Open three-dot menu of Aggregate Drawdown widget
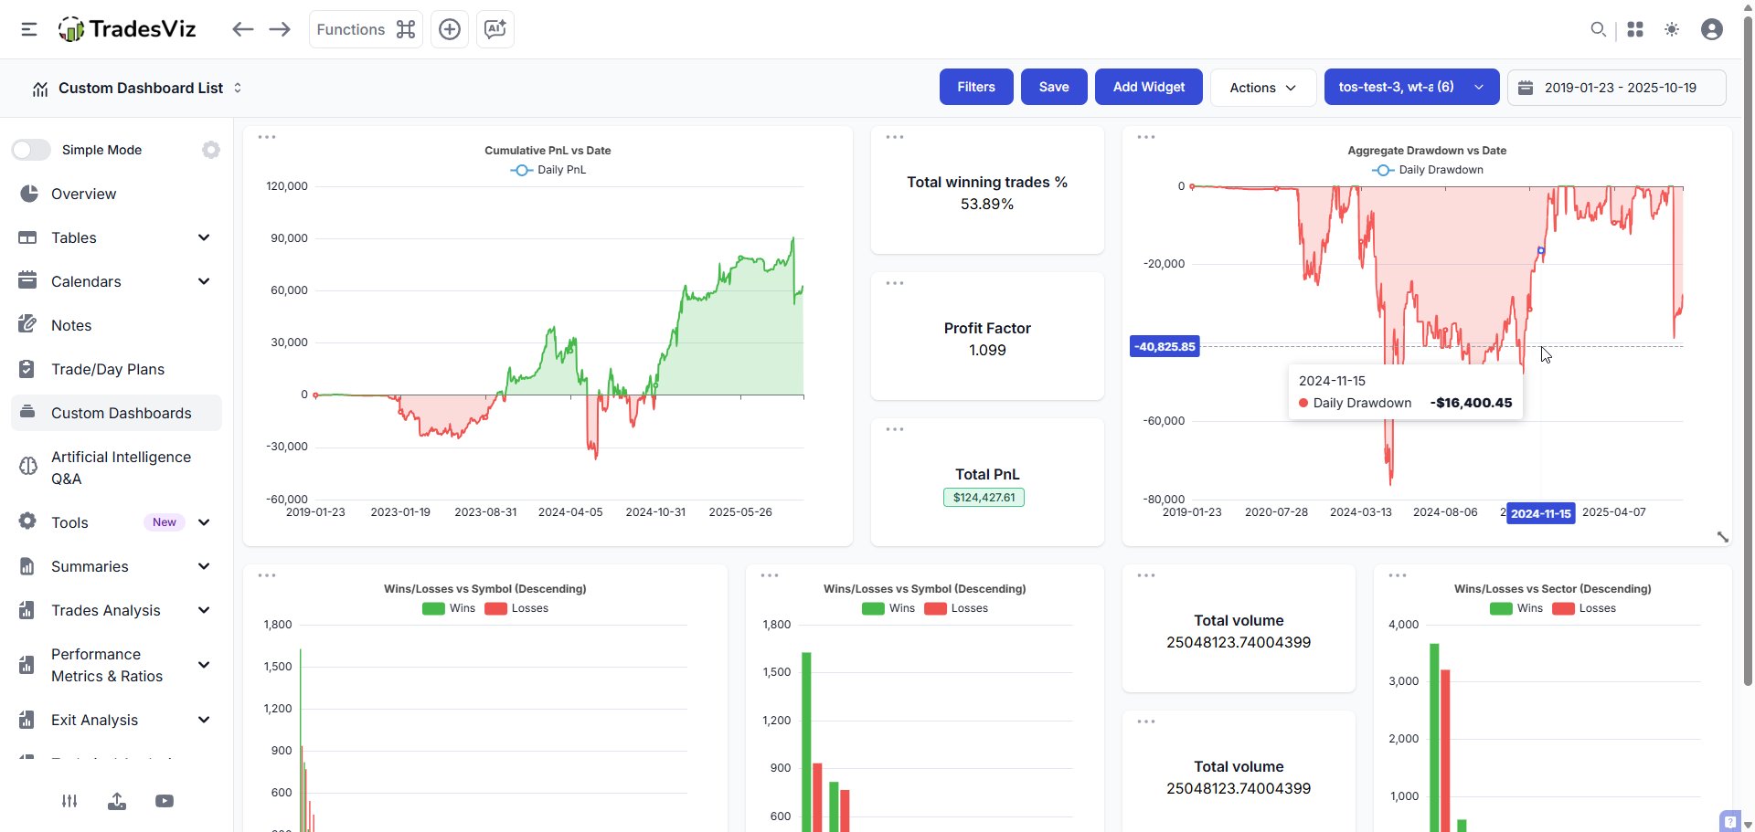Screen dimensions: 1755x832 coord(1146,137)
